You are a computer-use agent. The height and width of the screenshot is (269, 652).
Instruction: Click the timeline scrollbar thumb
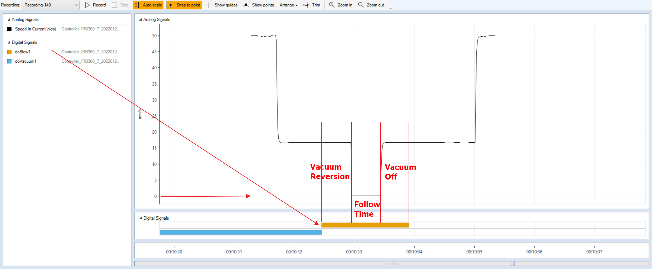tap(512, 263)
